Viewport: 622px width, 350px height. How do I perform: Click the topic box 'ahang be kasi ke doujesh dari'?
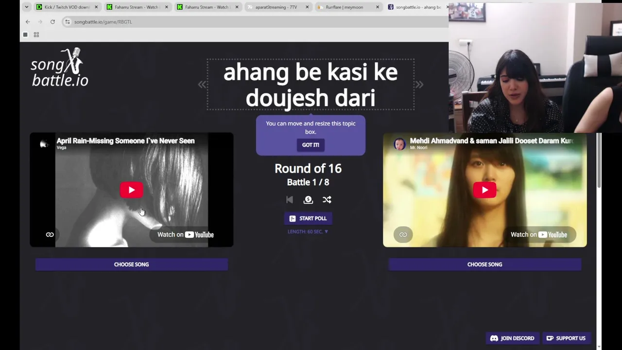click(311, 85)
